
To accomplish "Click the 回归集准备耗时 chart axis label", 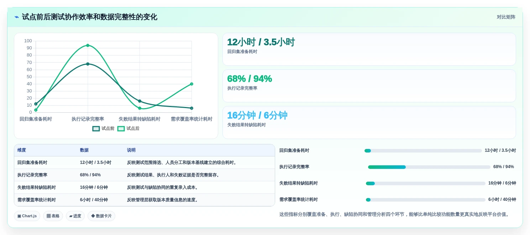I will pos(36,119).
